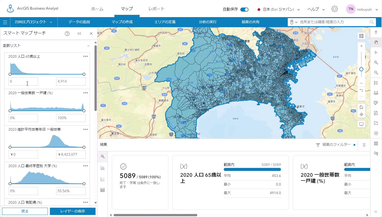
Task: Open the ヘルプ dropdown
Action: tap(316, 9)
